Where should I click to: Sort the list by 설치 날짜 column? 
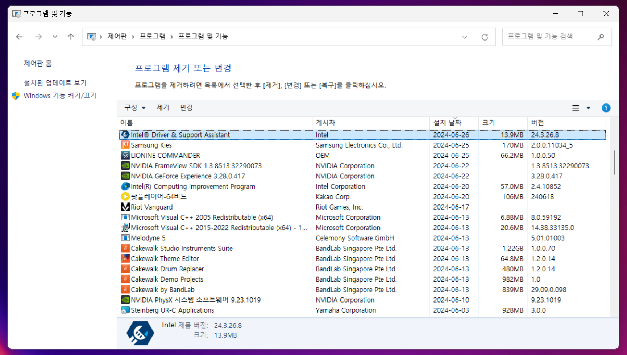pyautogui.click(x=454, y=123)
